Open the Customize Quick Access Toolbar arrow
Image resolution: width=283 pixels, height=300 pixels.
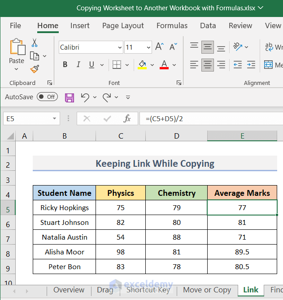pyautogui.click(x=128, y=97)
